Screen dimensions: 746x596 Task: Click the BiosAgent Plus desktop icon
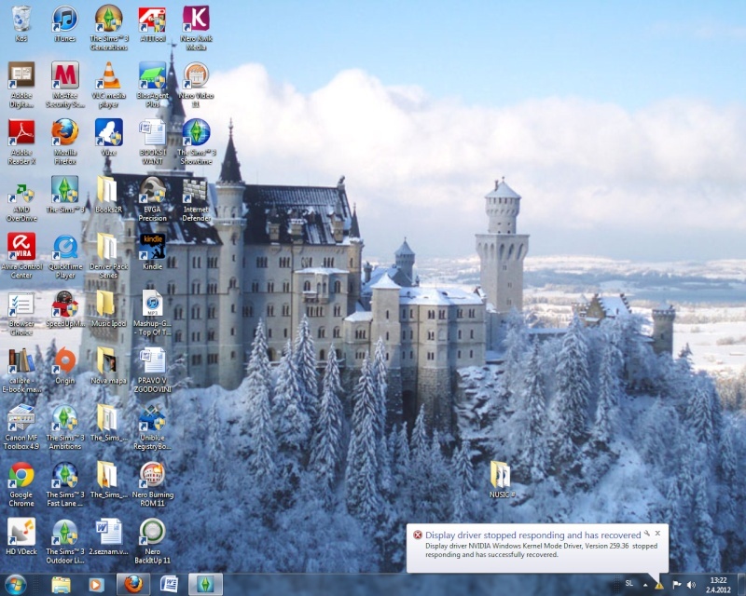[152, 85]
